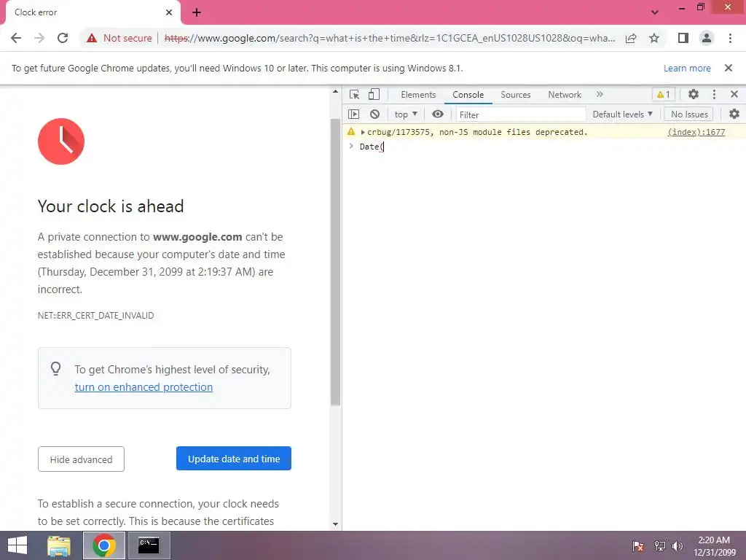Click the page scrollbar down arrow
Screen dimensions: 746x560
click(335, 524)
